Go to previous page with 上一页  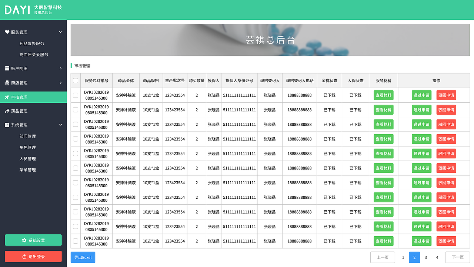tap(383, 257)
